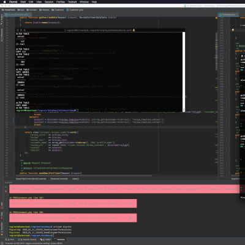Screen dimensions: 245x245
Task: Click index() in editor breadcrumbs
Action: (75, 179)
